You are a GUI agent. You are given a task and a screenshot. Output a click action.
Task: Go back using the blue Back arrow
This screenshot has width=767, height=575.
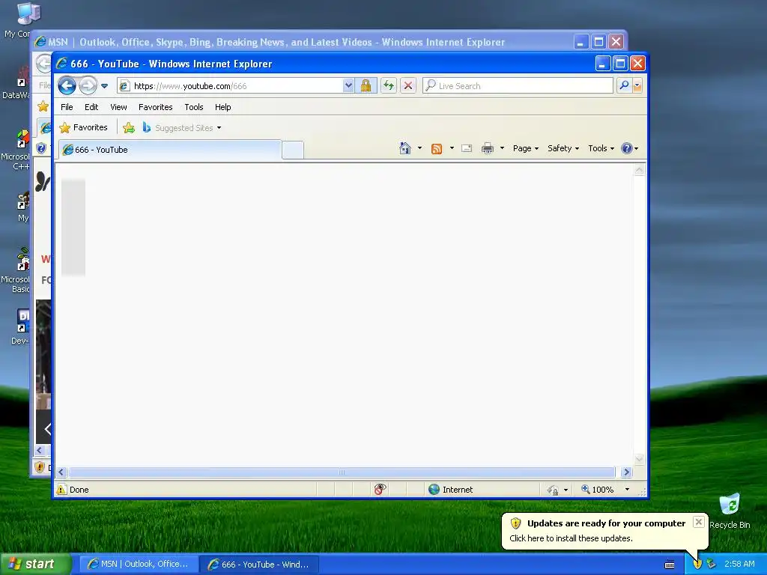[x=67, y=86]
